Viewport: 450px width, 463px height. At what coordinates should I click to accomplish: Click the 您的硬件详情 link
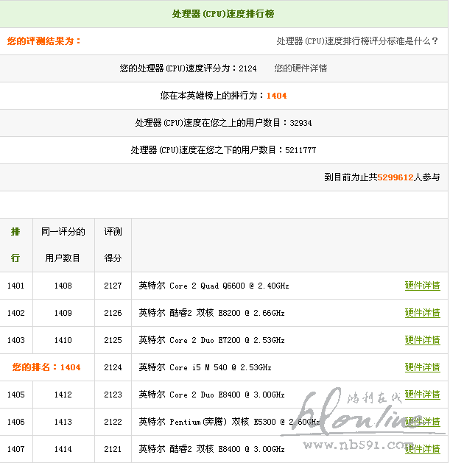pyautogui.click(x=300, y=68)
